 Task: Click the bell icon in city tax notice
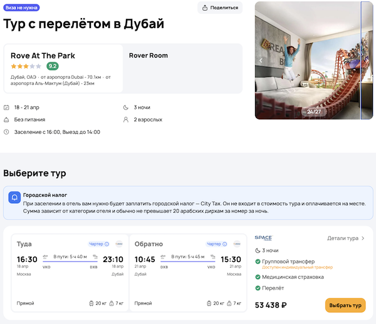point(14,197)
